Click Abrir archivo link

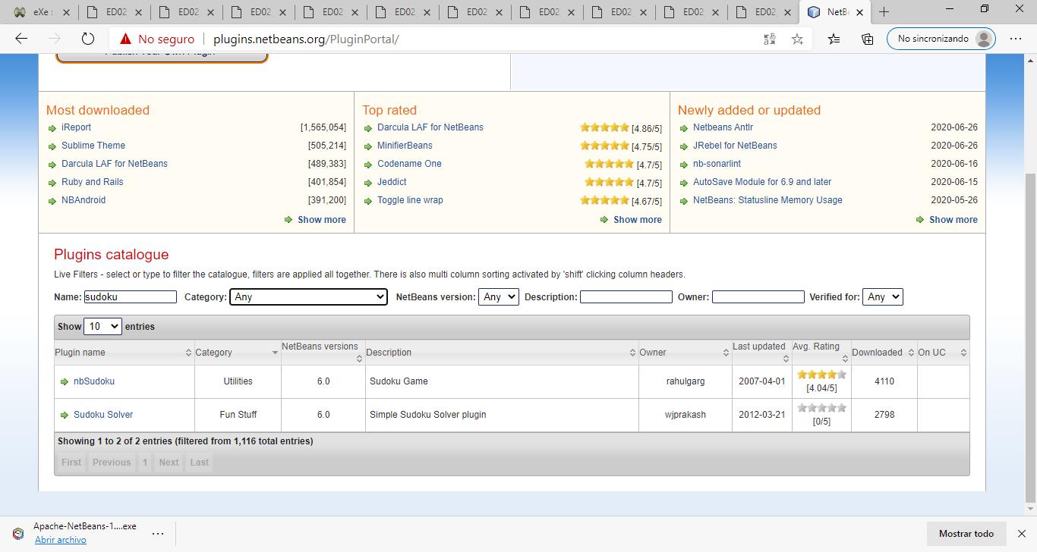click(x=60, y=540)
